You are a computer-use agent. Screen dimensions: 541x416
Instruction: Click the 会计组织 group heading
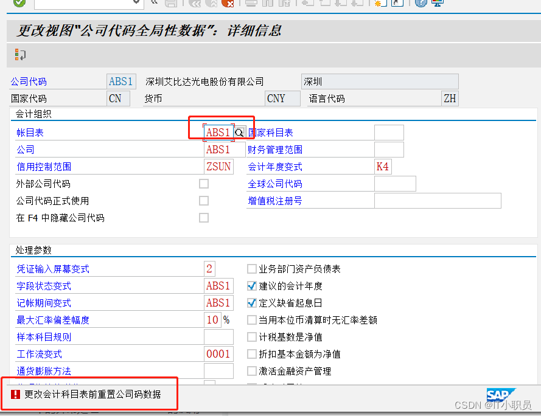(33, 114)
